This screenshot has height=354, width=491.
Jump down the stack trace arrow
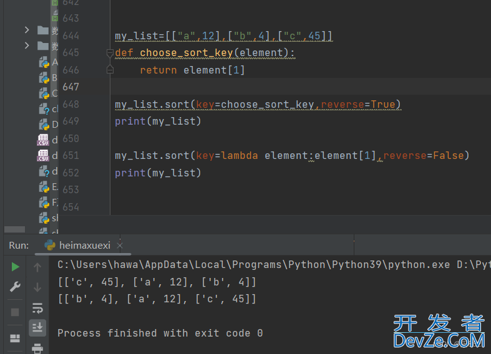[x=37, y=287]
